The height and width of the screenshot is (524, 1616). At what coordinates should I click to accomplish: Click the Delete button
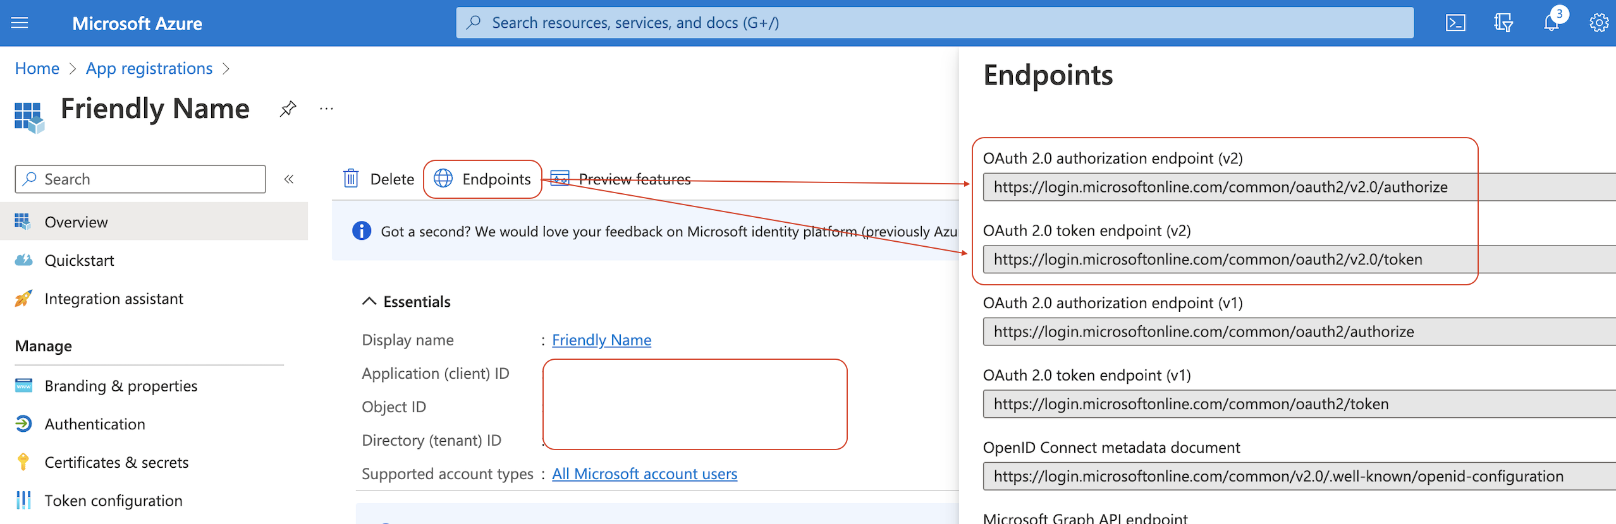click(379, 179)
